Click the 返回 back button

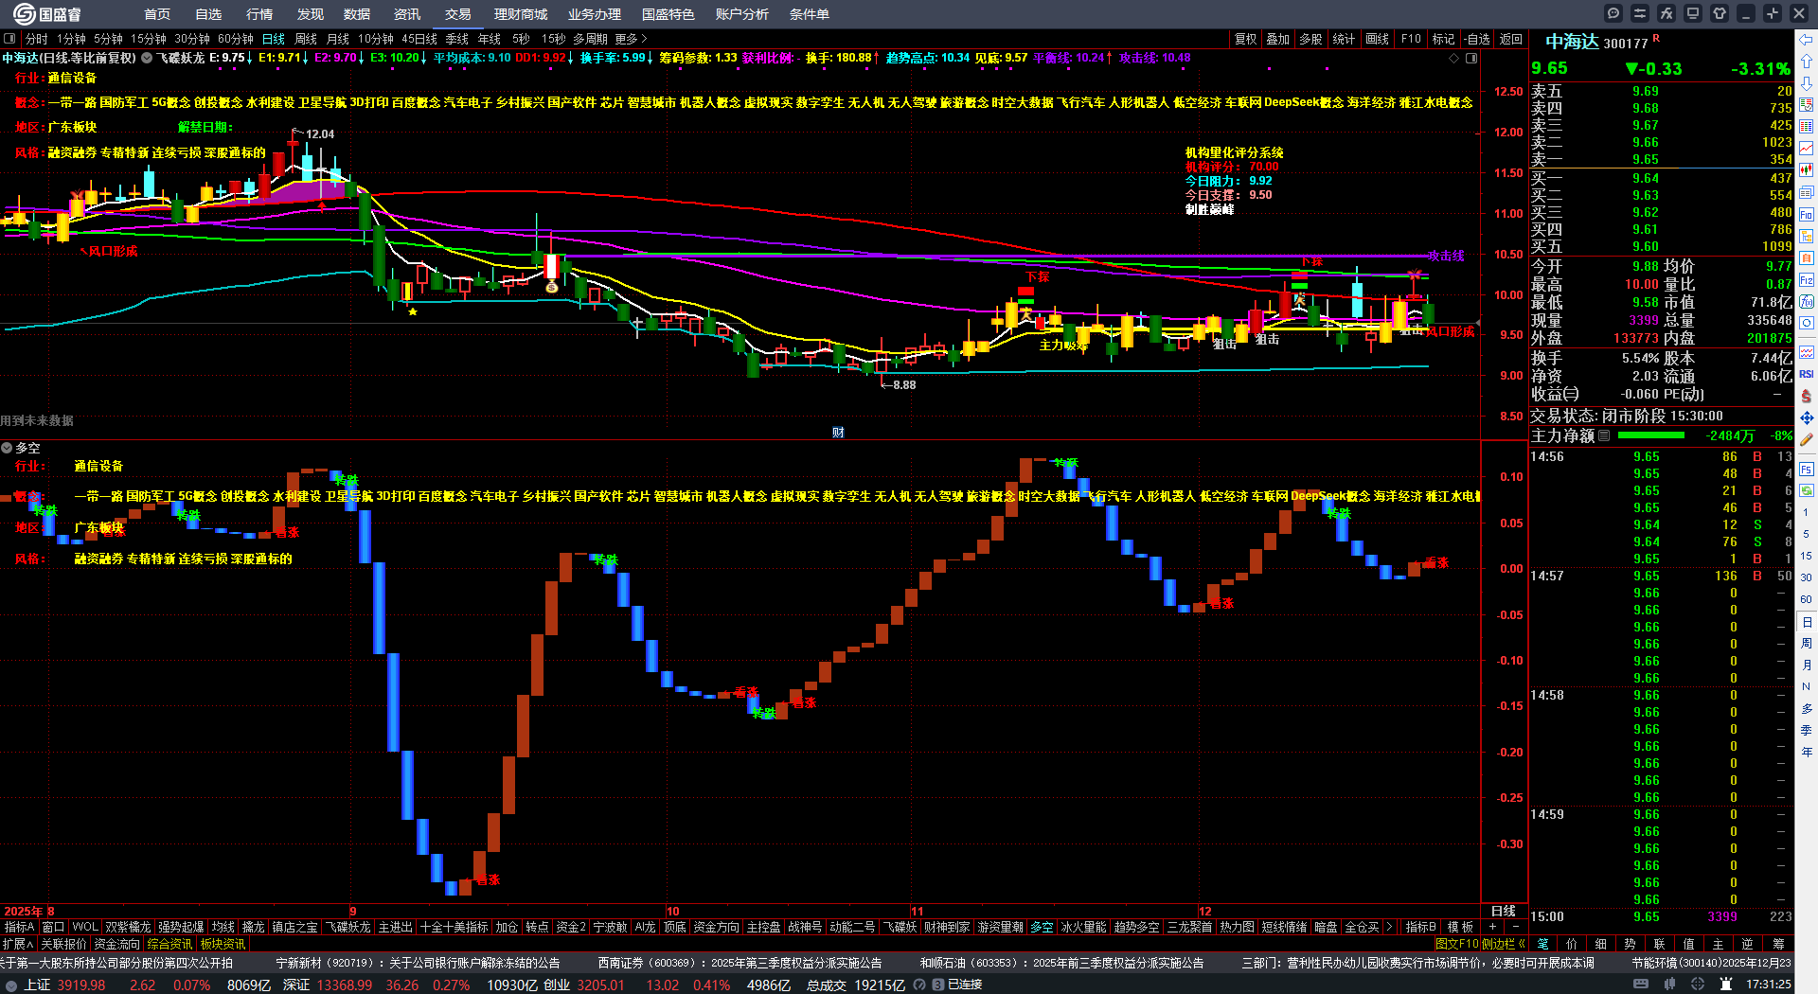coord(1511,39)
